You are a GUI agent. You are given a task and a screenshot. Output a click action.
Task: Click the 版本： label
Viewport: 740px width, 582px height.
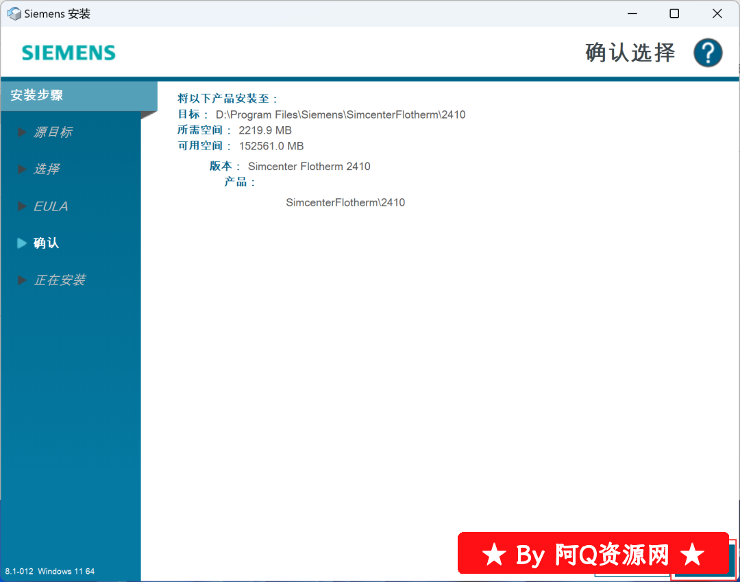(225, 167)
